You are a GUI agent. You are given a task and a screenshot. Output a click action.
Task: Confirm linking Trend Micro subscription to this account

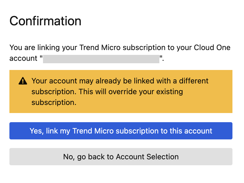(121, 131)
